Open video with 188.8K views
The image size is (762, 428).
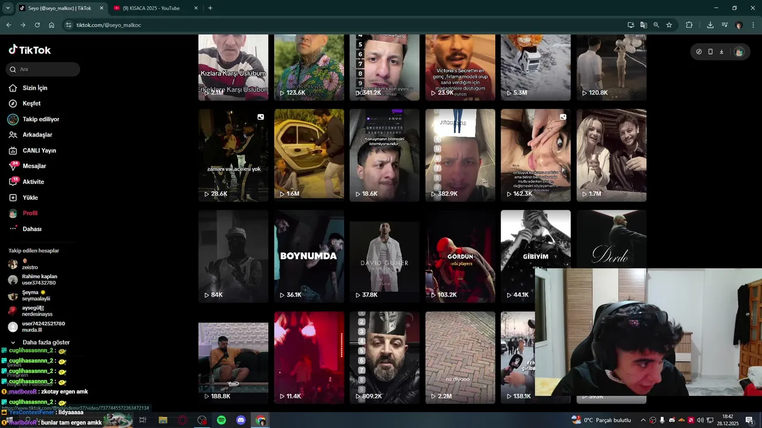[233, 358]
